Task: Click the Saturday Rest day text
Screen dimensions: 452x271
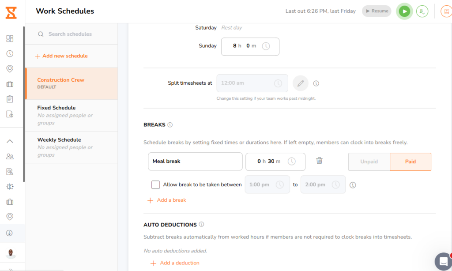Action: 231,28
